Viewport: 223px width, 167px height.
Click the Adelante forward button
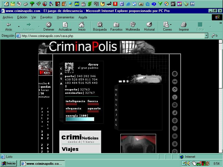click(29, 26)
